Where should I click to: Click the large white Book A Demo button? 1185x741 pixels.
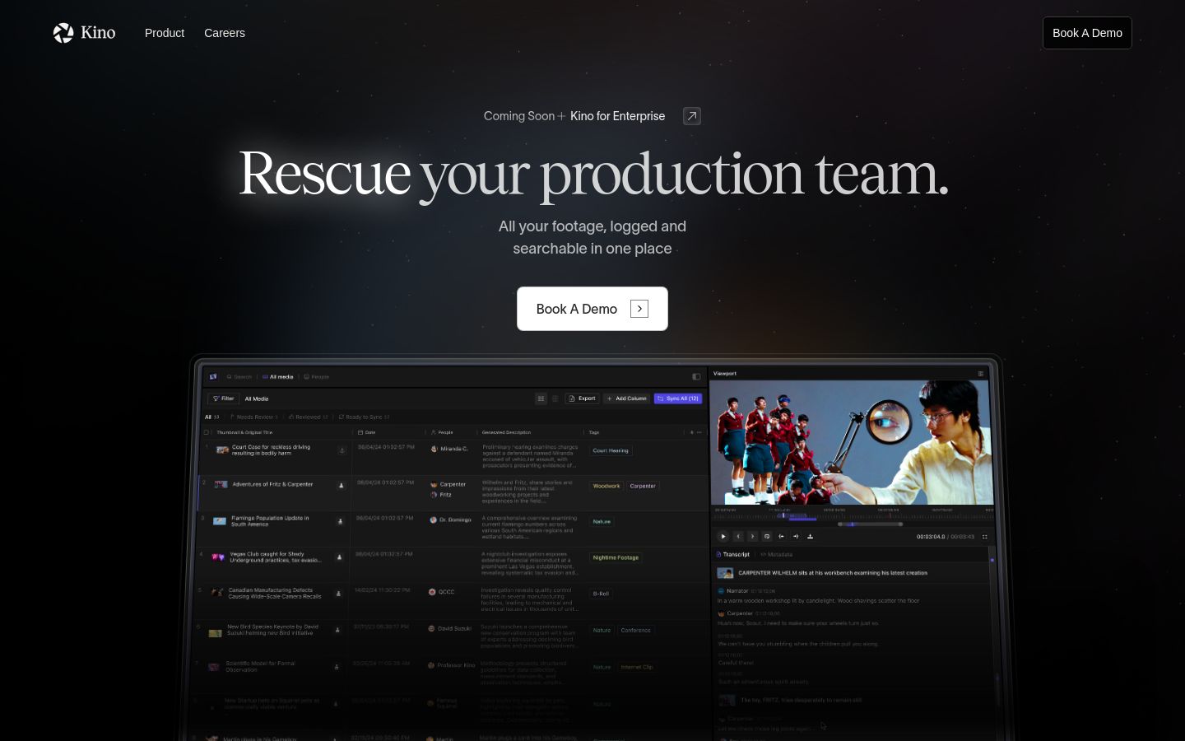point(592,309)
